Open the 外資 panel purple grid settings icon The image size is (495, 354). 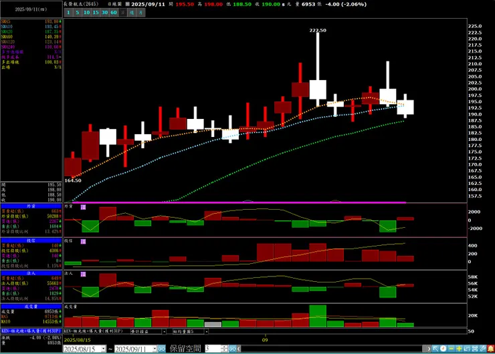tap(83, 207)
